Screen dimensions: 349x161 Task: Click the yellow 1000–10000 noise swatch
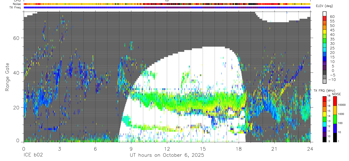pyautogui.click(x=335, y=110)
